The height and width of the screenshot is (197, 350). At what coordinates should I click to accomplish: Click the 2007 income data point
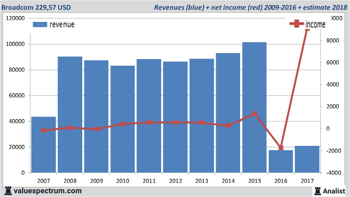tap(44, 130)
